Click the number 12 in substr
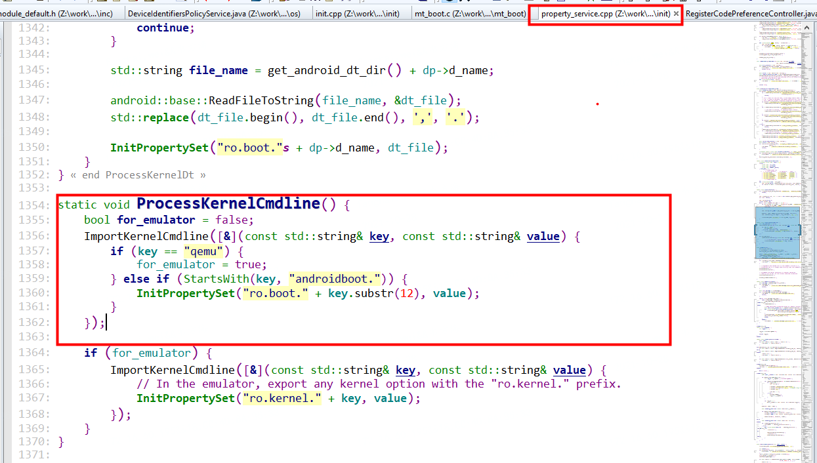The height and width of the screenshot is (463, 817). click(407, 293)
